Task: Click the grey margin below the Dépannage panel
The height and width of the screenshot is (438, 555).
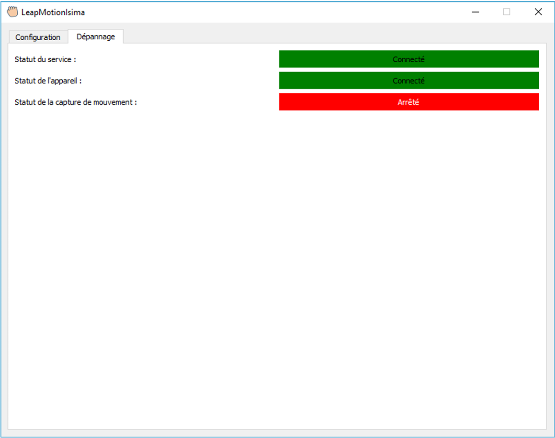Action: coord(277,433)
